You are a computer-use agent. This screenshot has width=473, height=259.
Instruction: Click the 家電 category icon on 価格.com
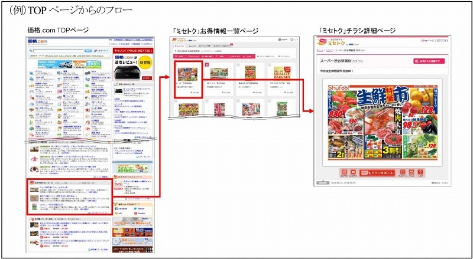point(60,73)
